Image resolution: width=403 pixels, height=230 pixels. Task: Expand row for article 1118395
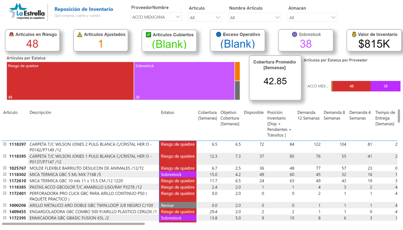click(x=5, y=156)
